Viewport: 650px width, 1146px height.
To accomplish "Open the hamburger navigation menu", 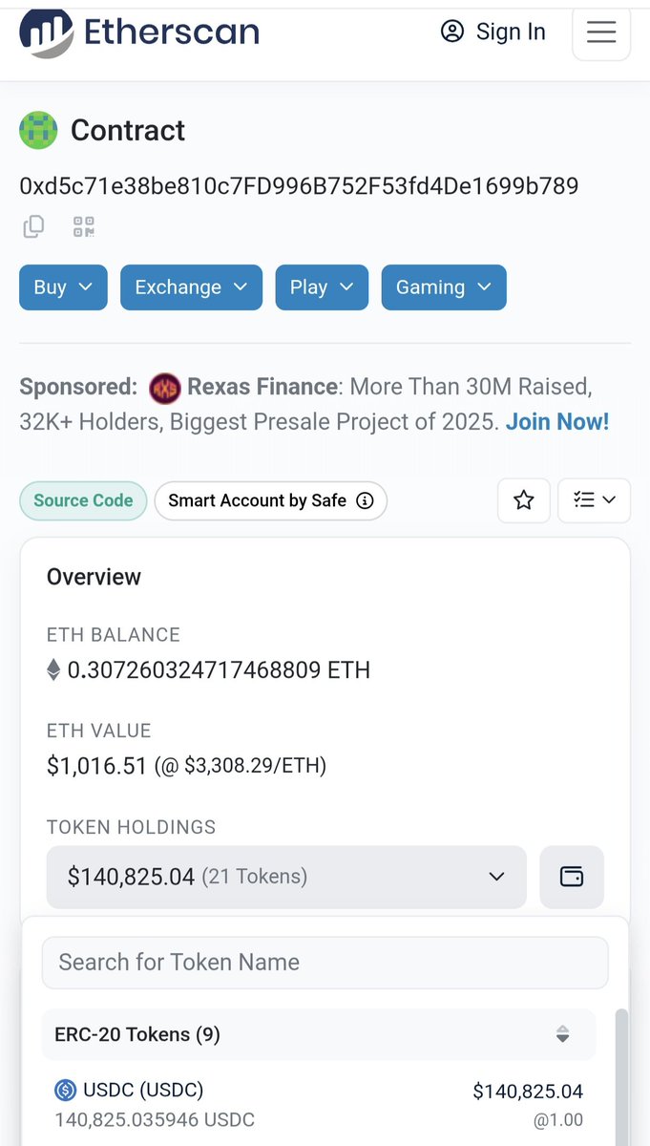I will click(x=601, y=32).
